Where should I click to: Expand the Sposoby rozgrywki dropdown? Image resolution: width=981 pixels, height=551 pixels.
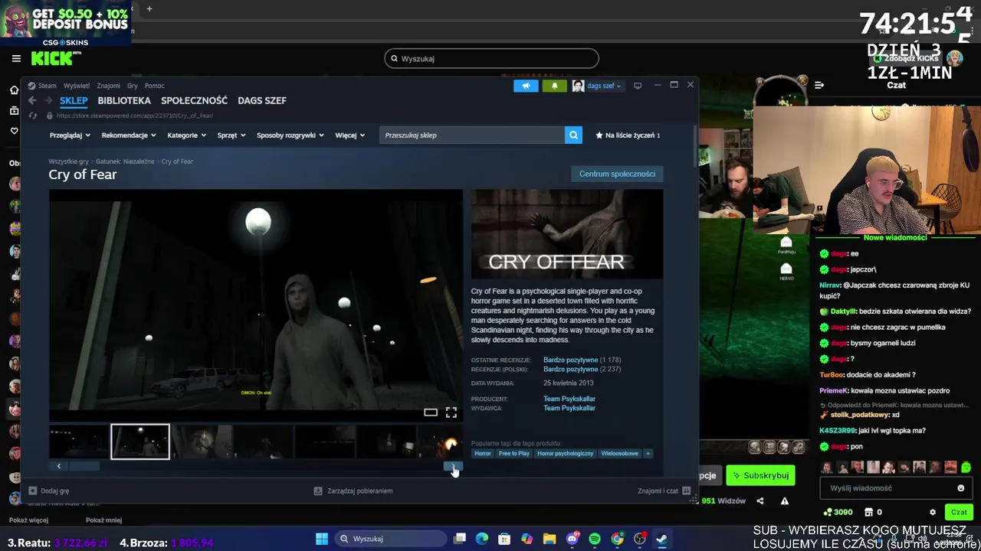[x=290, y=135]
